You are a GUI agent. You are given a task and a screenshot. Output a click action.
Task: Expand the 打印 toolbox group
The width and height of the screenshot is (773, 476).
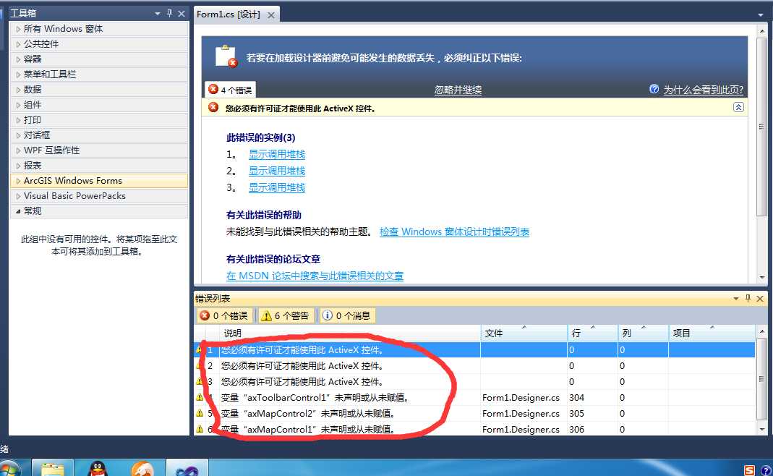(98, 120)
